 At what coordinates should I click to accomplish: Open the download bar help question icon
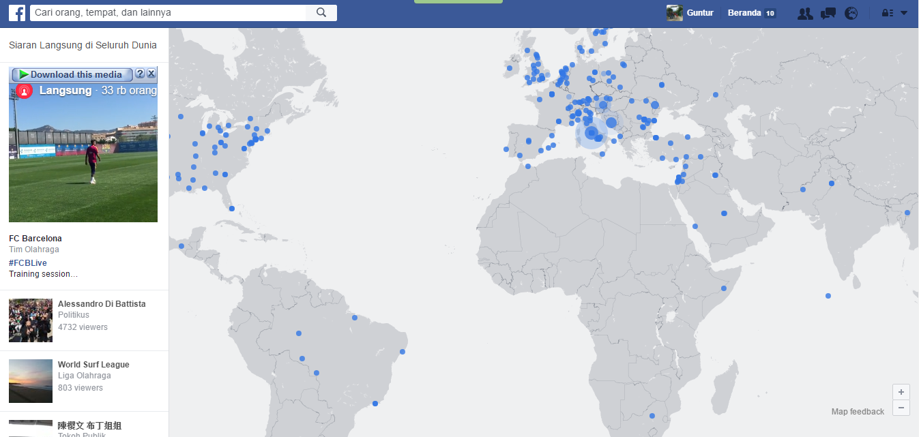140,74
